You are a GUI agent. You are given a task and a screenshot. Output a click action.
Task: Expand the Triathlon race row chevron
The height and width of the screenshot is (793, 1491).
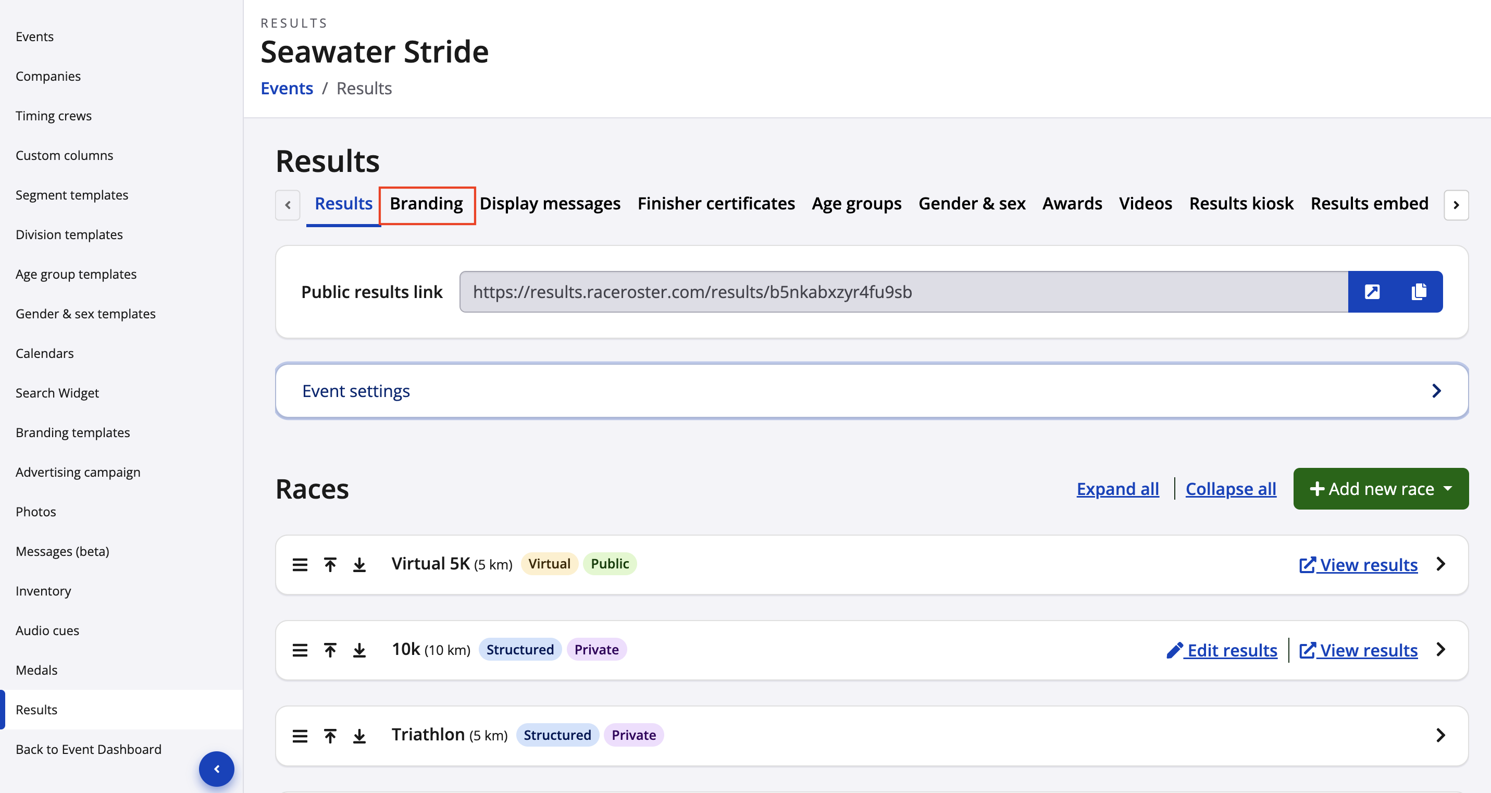(x=1440, y=736)
